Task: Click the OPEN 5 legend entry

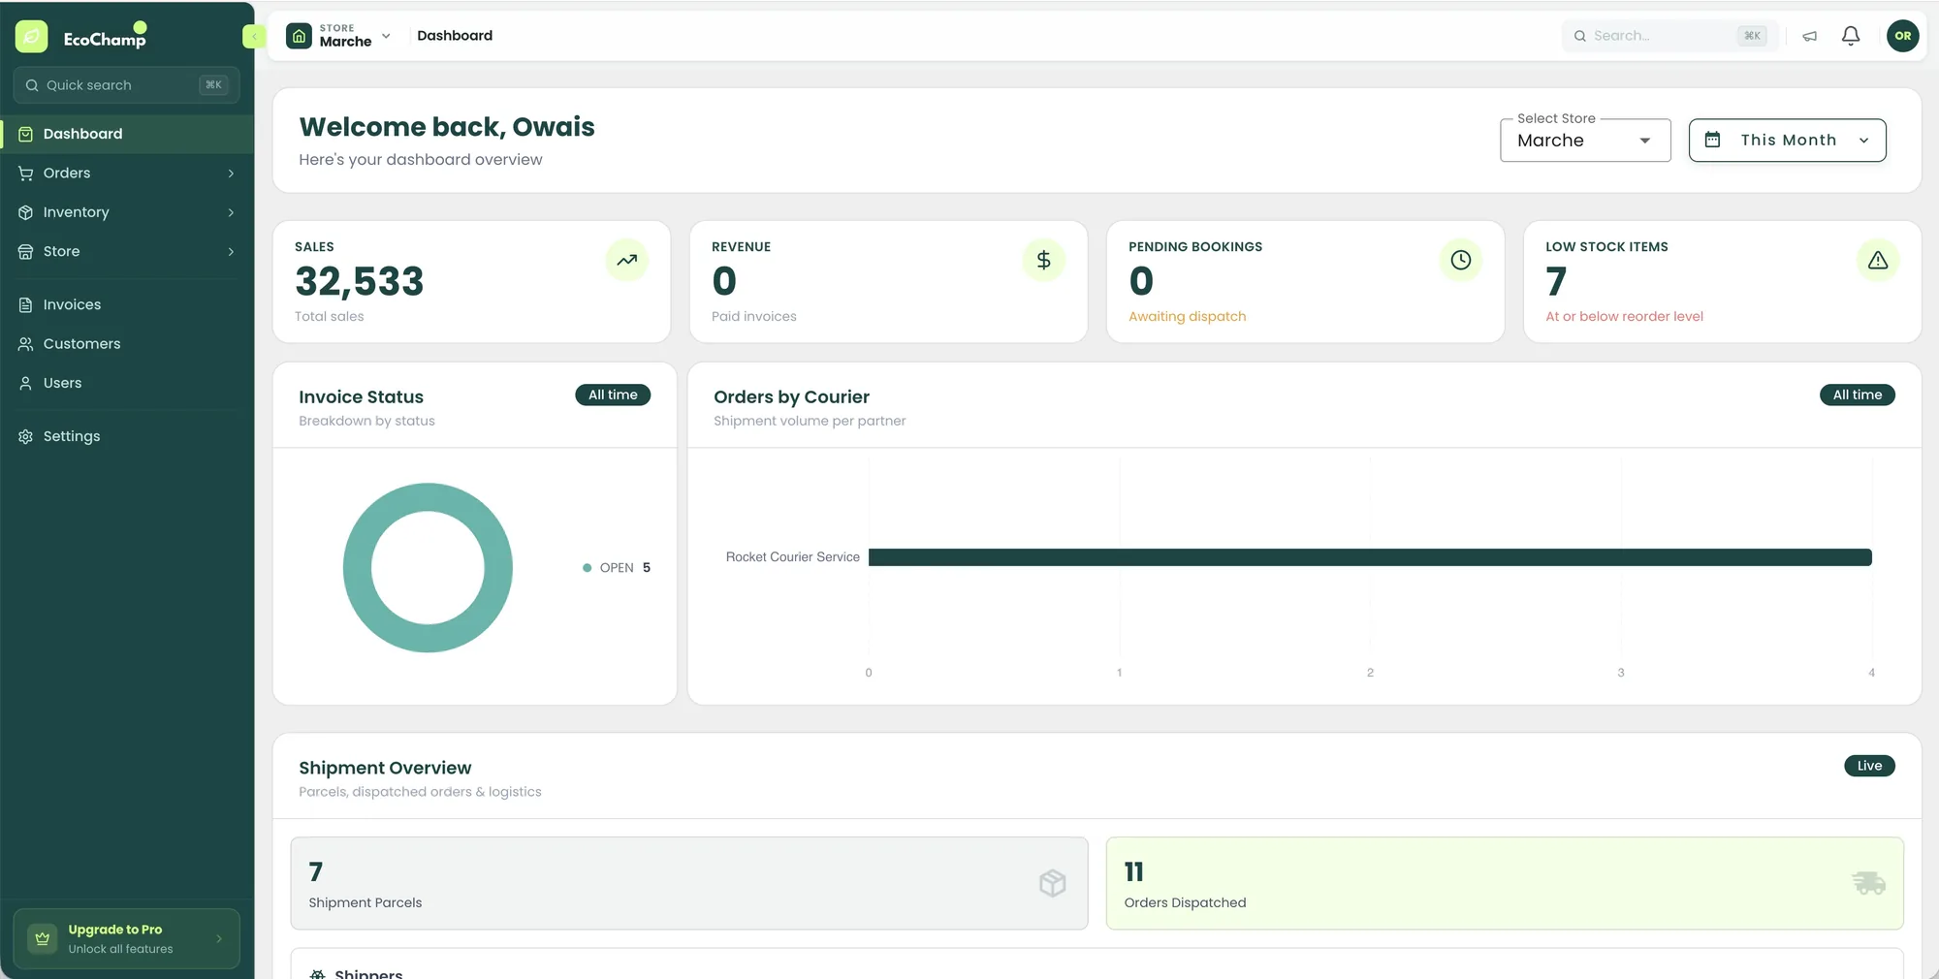Action: [617, 568]
